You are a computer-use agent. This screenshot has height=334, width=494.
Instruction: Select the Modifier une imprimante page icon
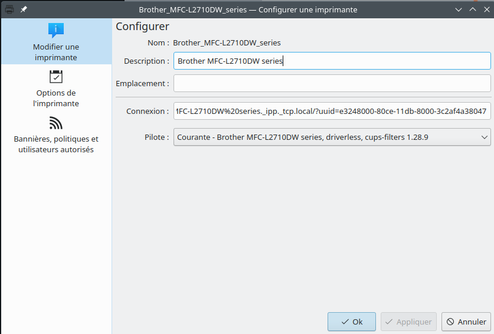click(56, 31)
